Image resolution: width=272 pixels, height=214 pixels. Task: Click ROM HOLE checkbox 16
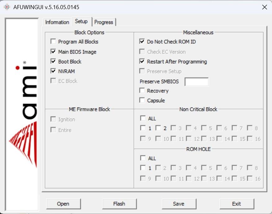[250, 178]
